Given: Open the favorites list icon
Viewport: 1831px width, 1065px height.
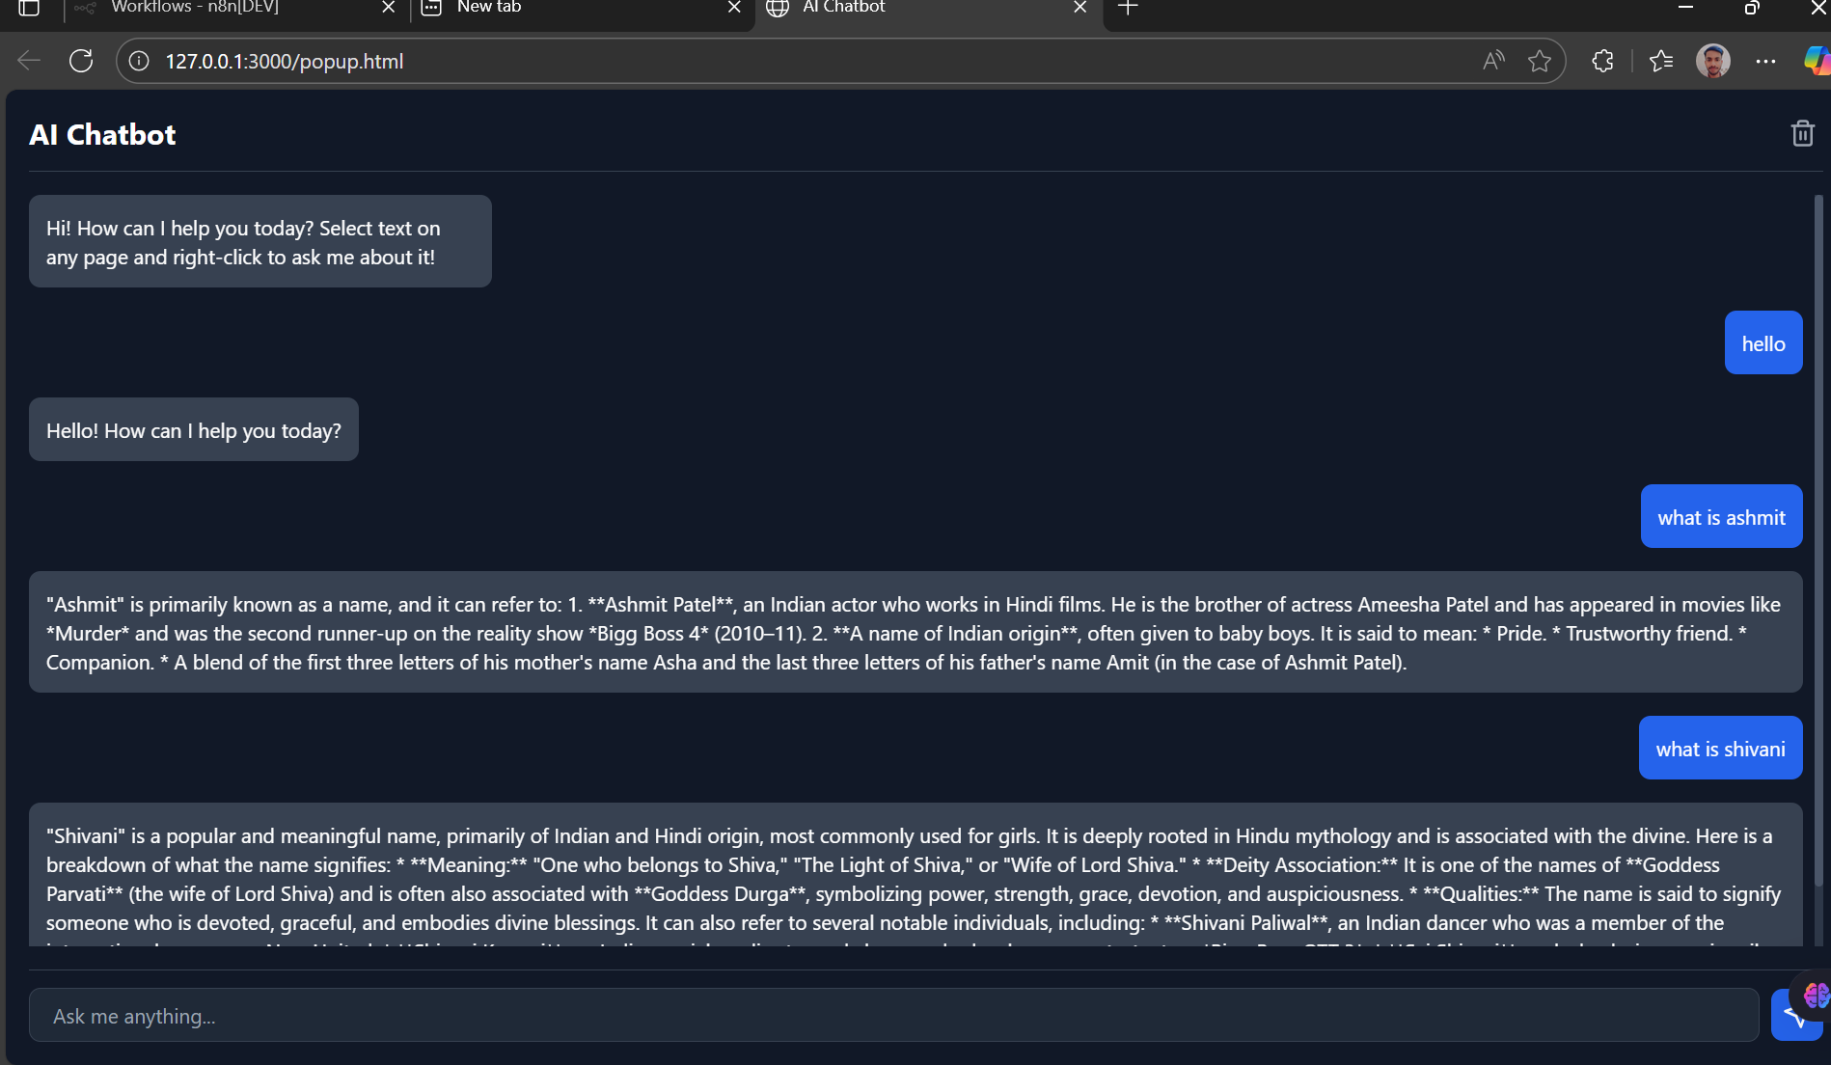Looking at the screenshot, I should (1661, 60).
